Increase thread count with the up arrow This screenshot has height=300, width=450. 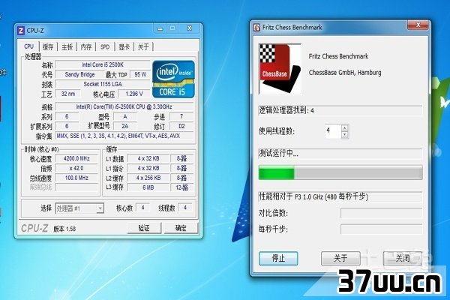click(x=345, y=128)
